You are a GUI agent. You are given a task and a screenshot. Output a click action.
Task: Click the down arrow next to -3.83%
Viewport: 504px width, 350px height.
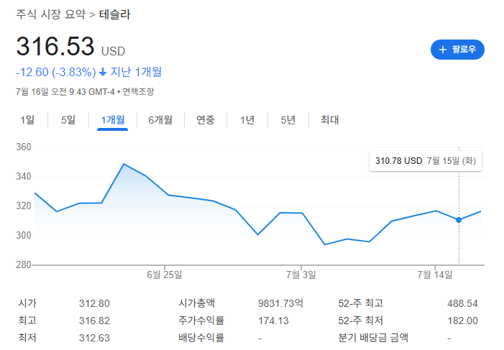tap(103, 72)
